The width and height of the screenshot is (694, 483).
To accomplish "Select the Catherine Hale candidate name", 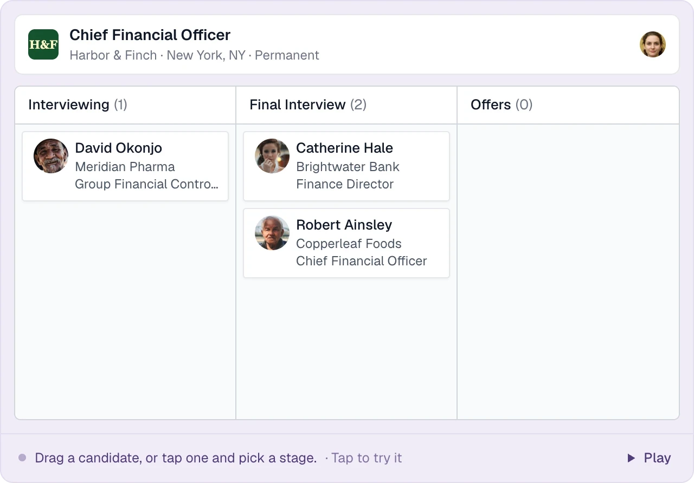I will (344, 148).
